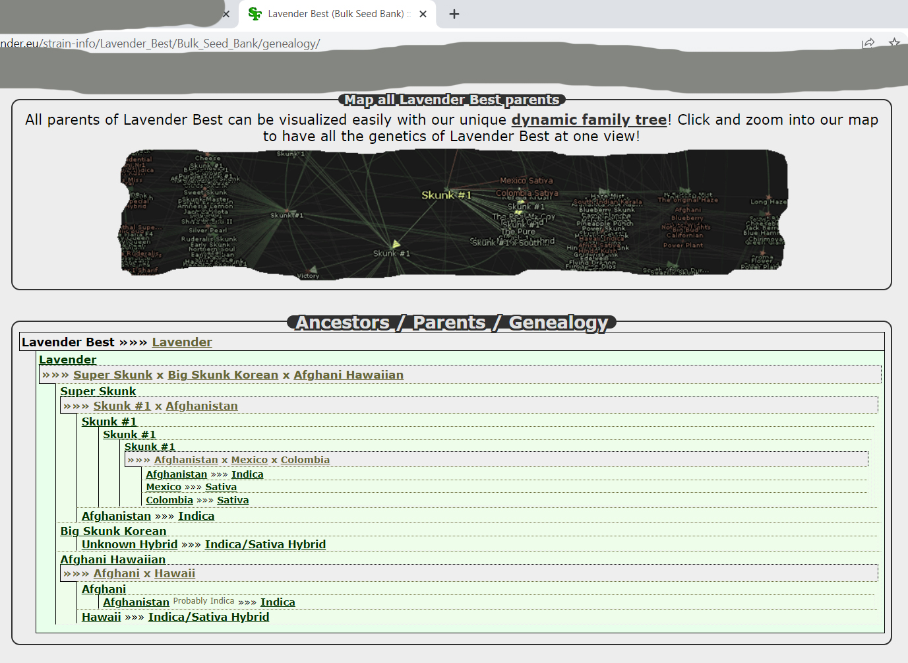Open the Super Skunk tree heading
This screenshot has height=663, width=908.
98,391
